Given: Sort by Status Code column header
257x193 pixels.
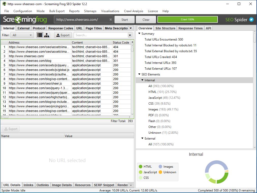Looking at the screenshot, I should 121,43.
